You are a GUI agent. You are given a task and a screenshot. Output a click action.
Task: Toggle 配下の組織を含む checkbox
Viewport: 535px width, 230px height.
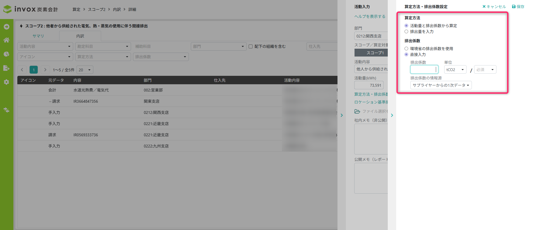pos(251,46)
